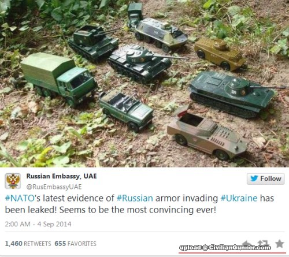Click the Twitter bird icon in Follow button

[254, 178]
